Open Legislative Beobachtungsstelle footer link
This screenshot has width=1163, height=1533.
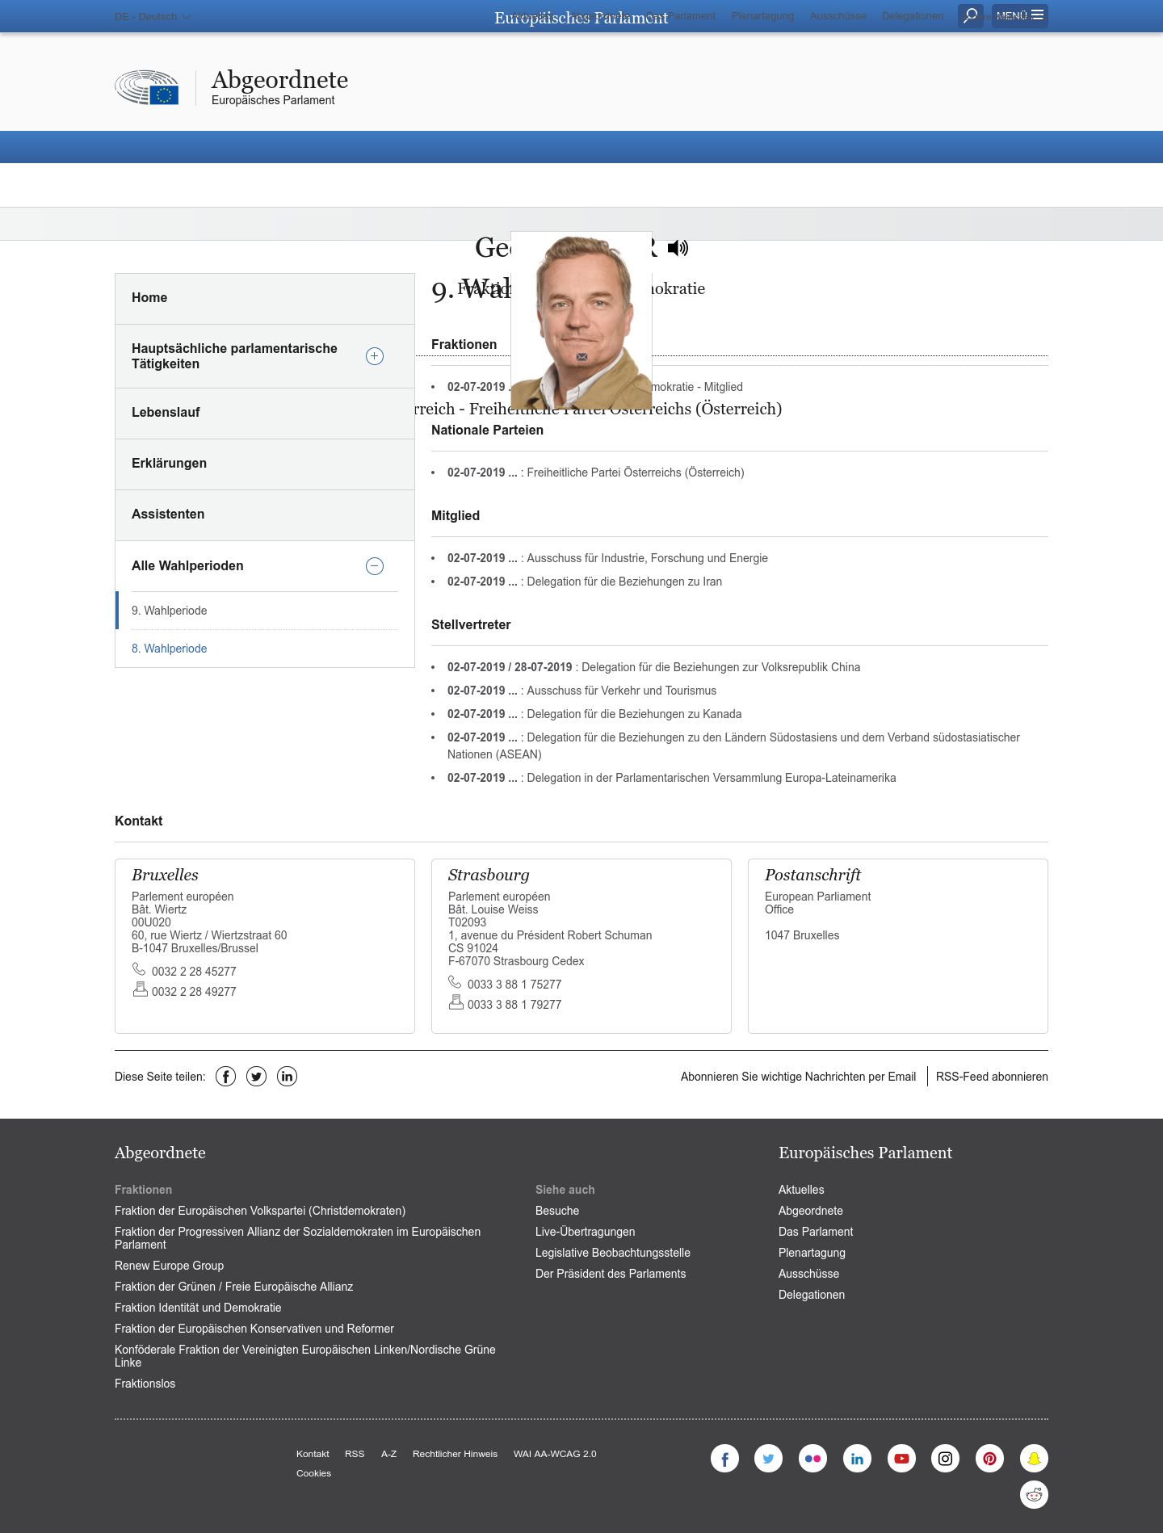(x=613, y=1253)
